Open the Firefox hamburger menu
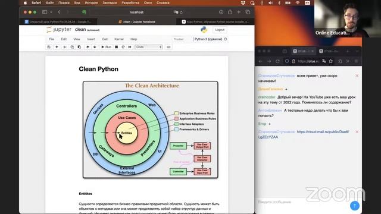The height and width of the screenshot is (214, 381). click(x=356, y=61)
